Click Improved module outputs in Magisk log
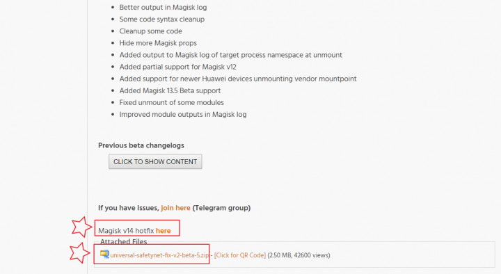The height and width of the screenshot is (274, 501). 183,114
